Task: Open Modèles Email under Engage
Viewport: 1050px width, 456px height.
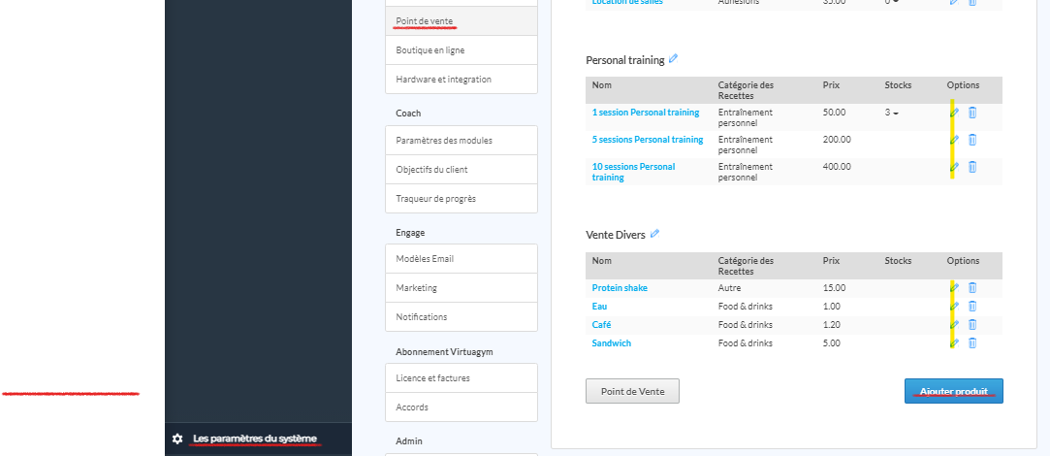Action: pos(461,259)
